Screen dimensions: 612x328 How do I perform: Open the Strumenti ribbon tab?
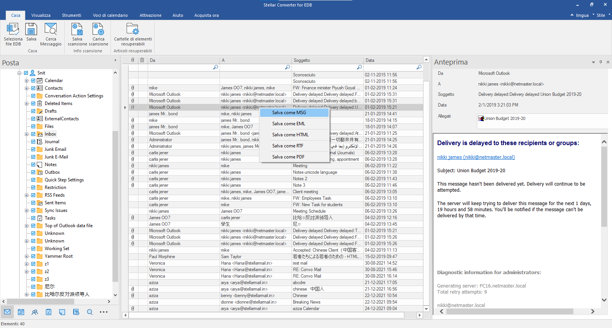coord(72,15)
